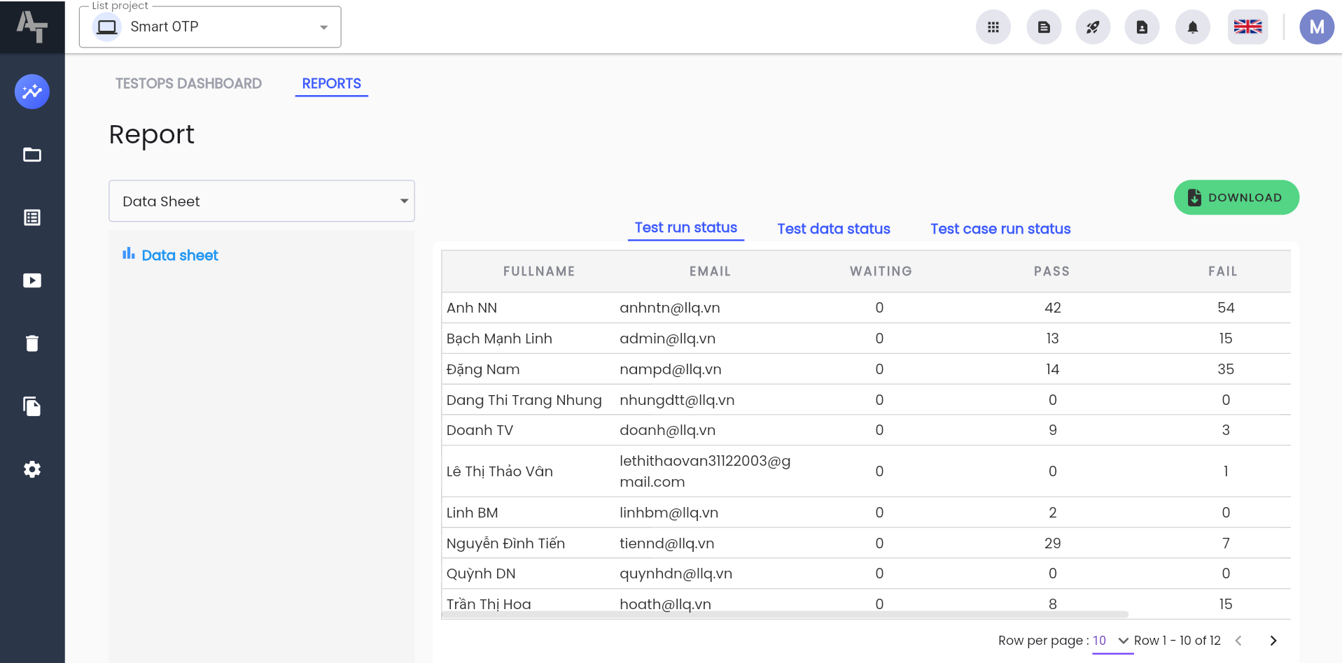
Task: Click the EMAIL column header
Action: [x=710, y=271]
